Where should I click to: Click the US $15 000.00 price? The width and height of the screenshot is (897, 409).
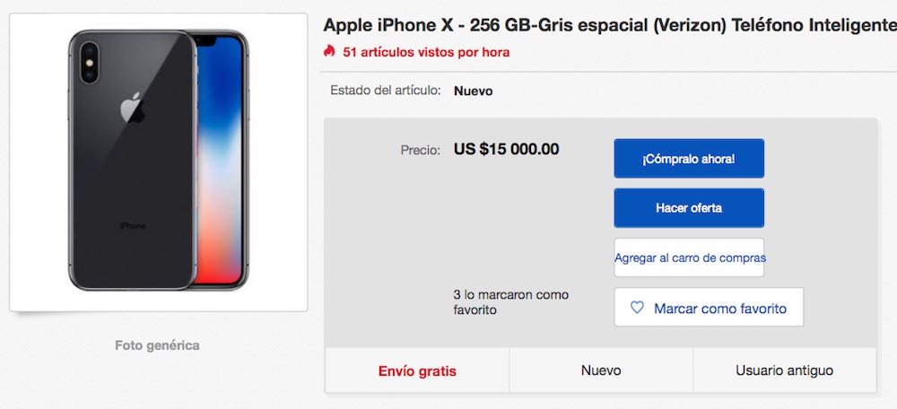point(506,149)
